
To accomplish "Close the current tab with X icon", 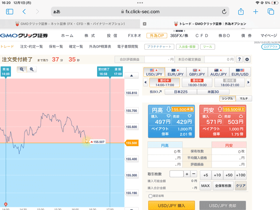I will tap(145, 24).
